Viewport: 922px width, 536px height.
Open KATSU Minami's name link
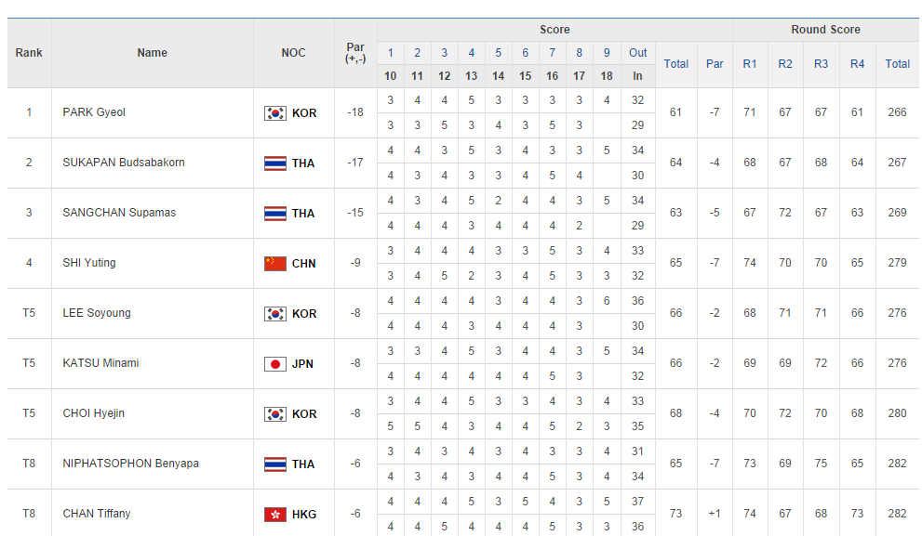[x=100, y=363]
